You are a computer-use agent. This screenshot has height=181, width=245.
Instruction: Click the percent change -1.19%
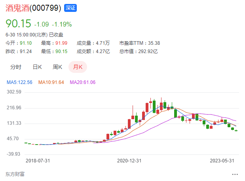click(x=62, y=25)
